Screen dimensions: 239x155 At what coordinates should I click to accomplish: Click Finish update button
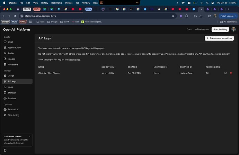[x=228, y=16]
